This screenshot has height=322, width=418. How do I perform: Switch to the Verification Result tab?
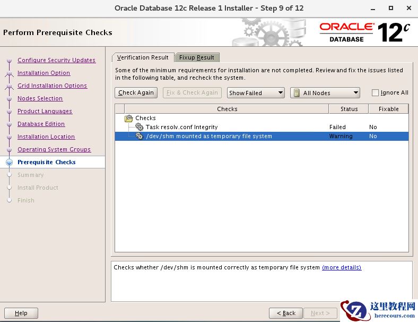coord(143,57)
